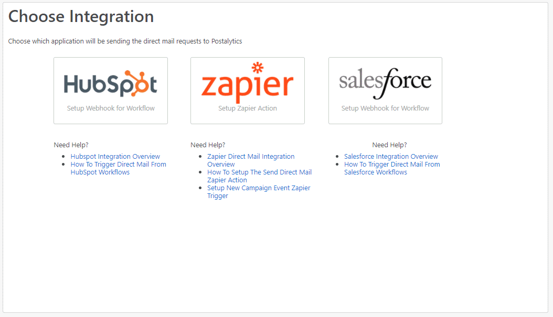Viewport: 553px width, 317px height.
Task: Open Zapier Direct Mail Integration Overview link
Action: (251, 160)
